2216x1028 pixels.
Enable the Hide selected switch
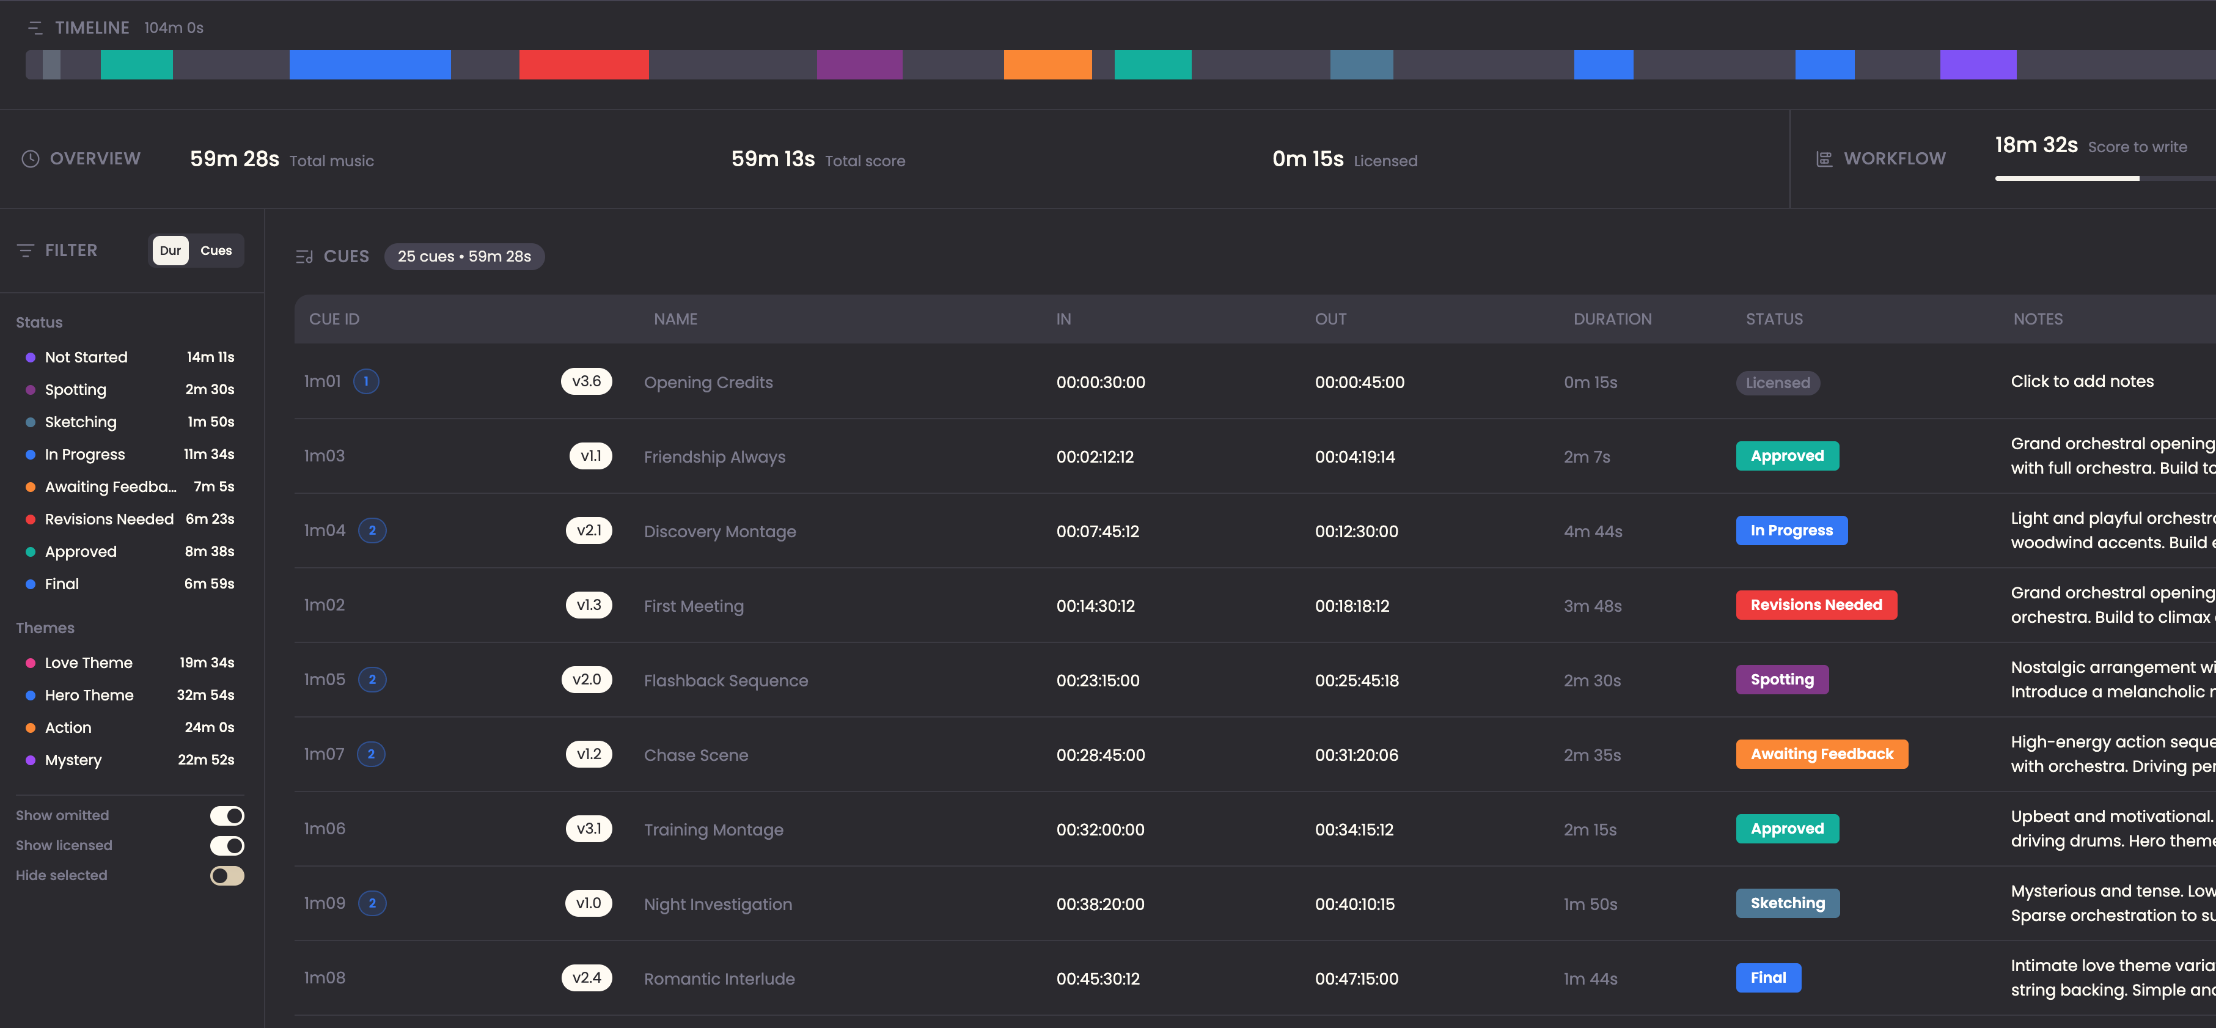[227, 876]
